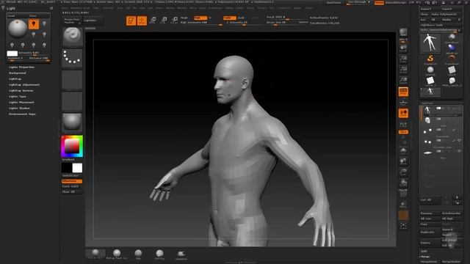This screenshot has width=470, height=264.
Task: Toggle the Zadd sculpt mode button
Action: point(229,18)
